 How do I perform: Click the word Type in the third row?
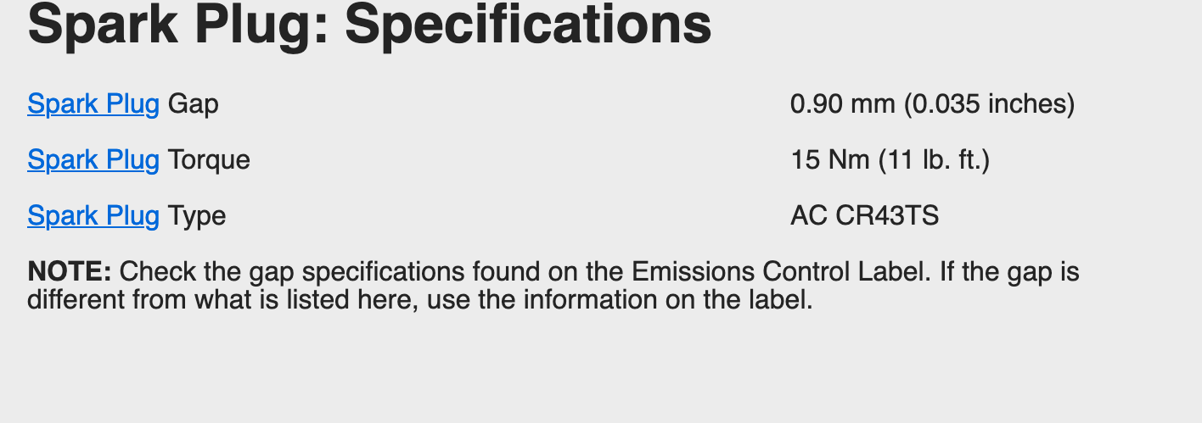(x=197, y=216)
